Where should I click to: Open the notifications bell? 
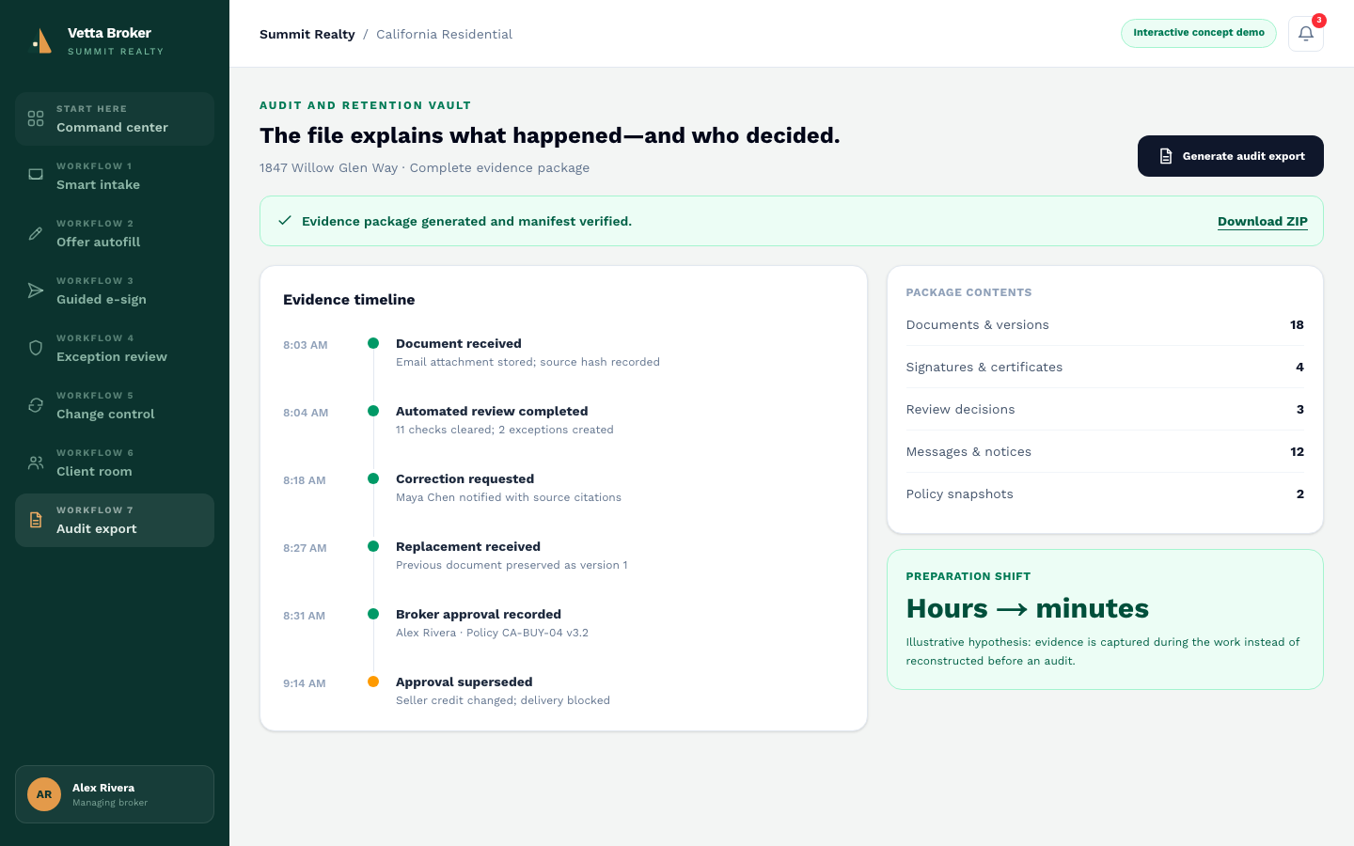pyautogui.click(x=1306, y=34)
